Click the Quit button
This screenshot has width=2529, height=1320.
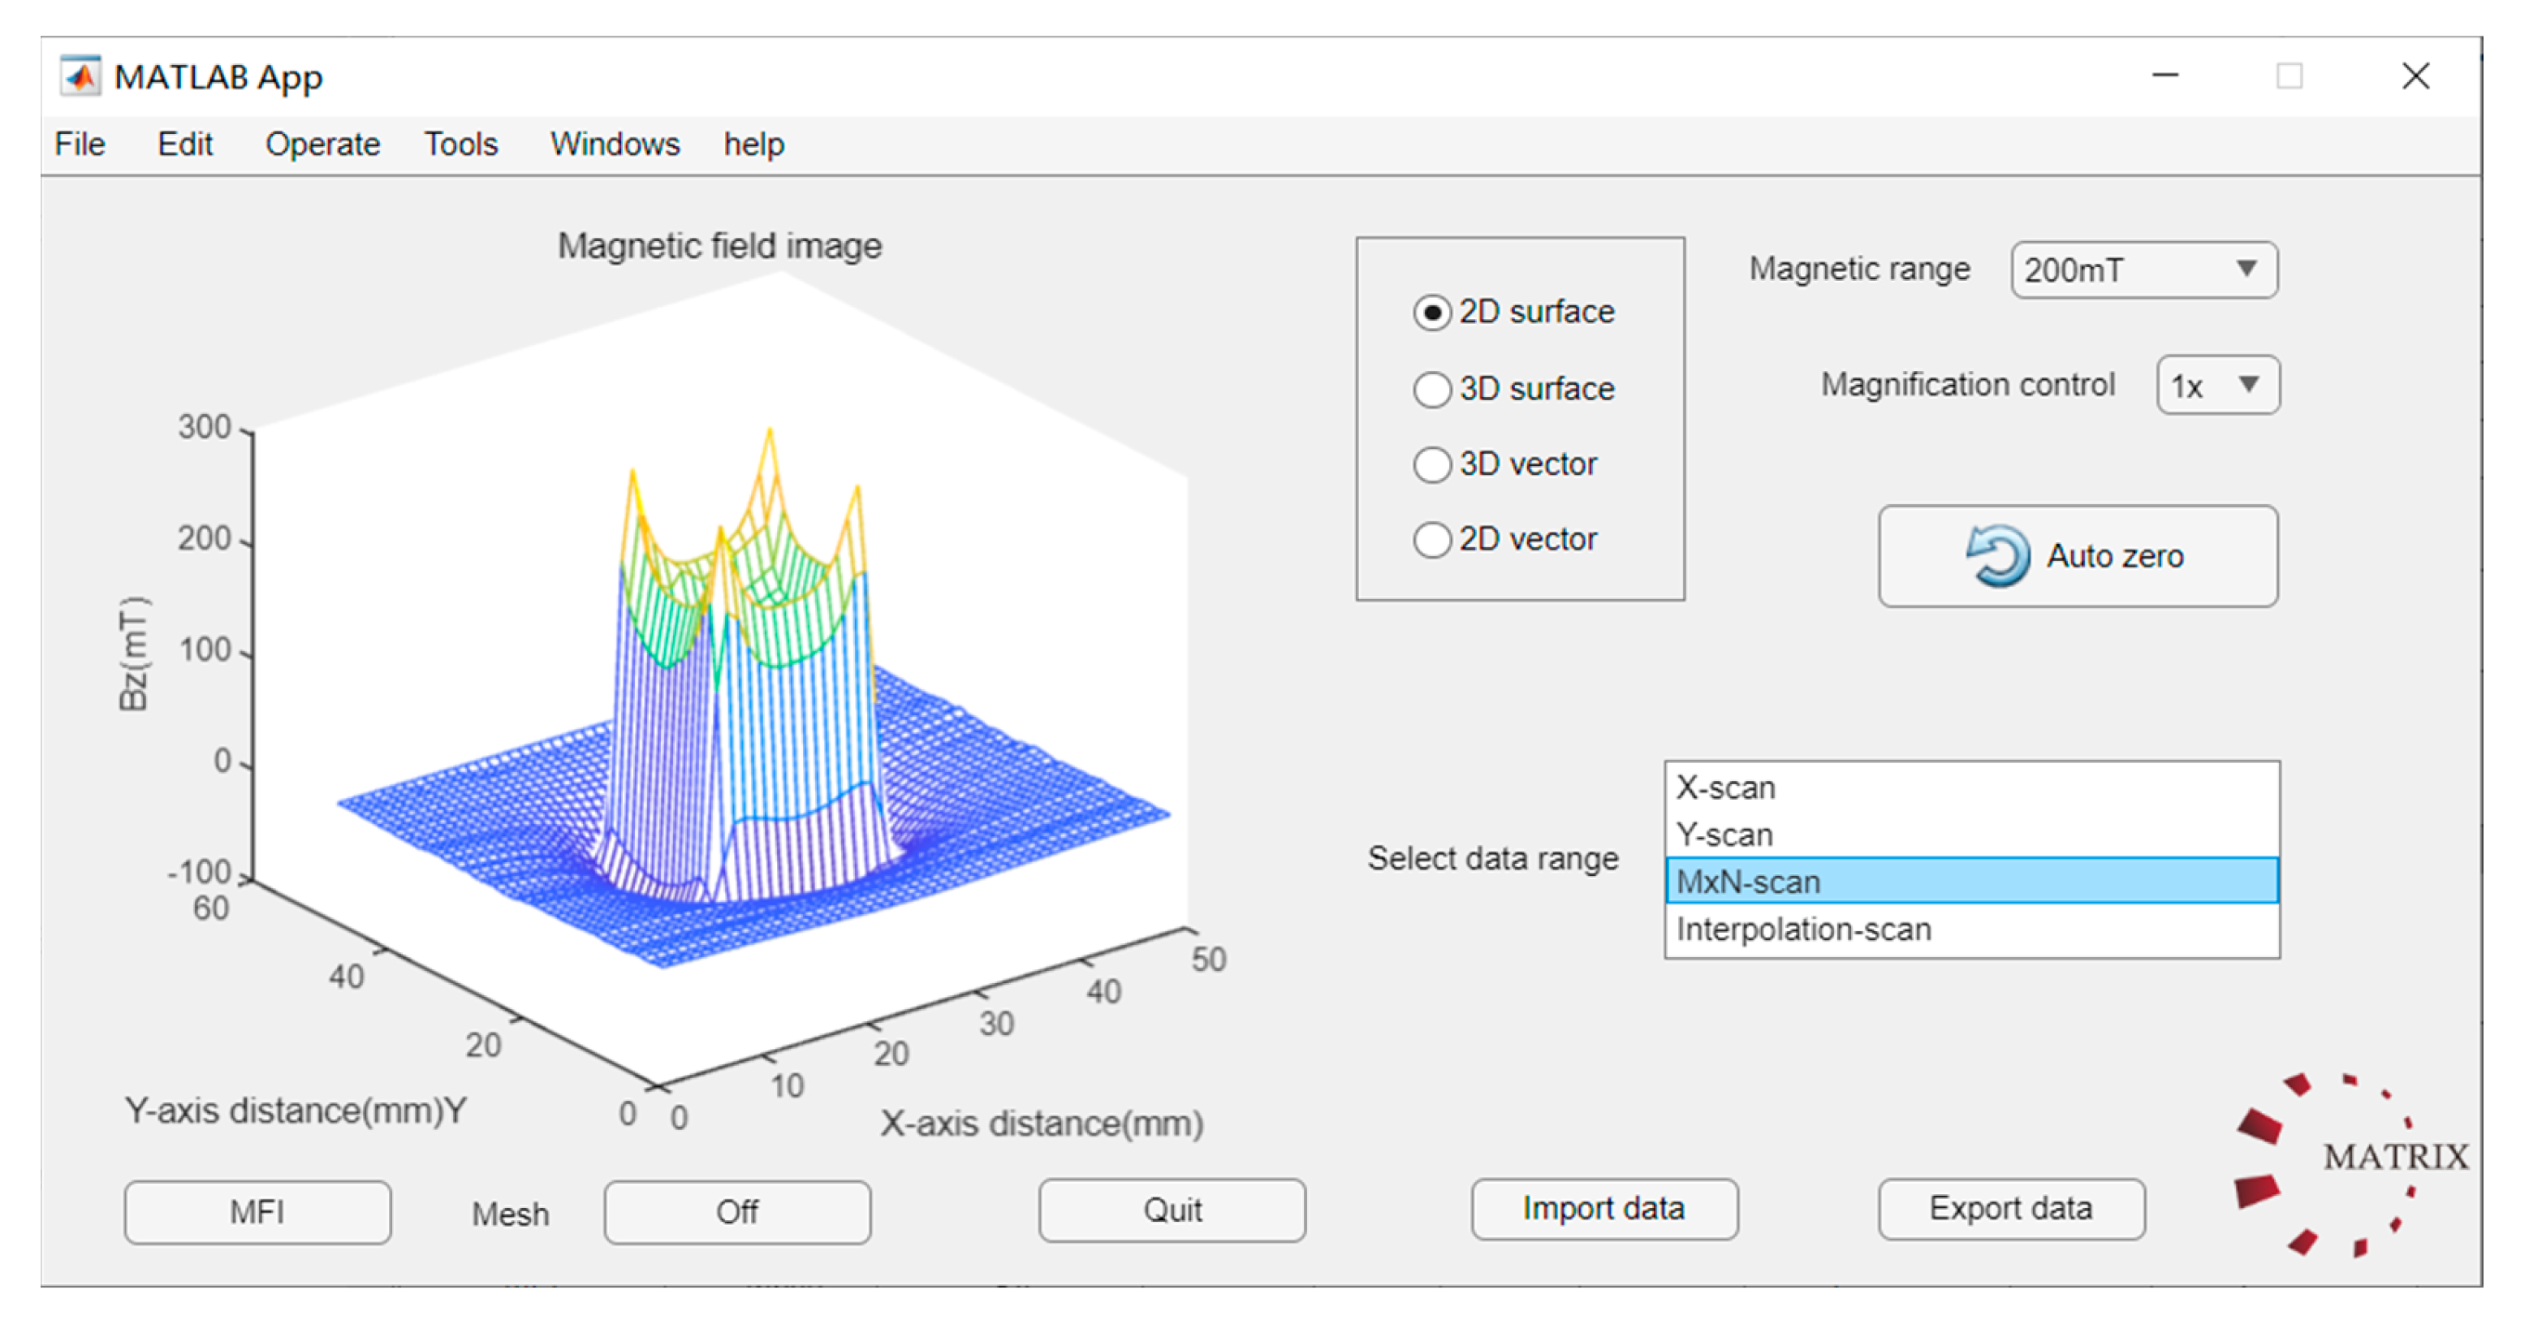1172,1210
